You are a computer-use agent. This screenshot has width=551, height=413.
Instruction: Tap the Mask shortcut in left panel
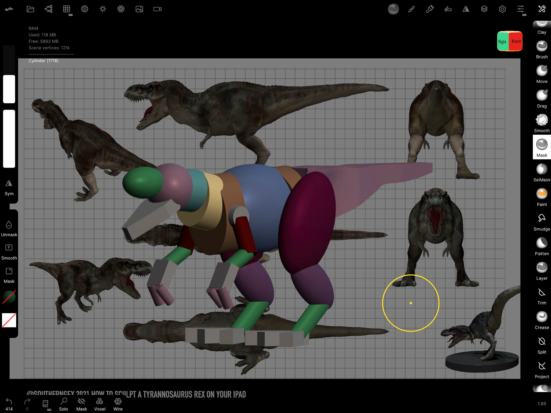pos(9,276)
